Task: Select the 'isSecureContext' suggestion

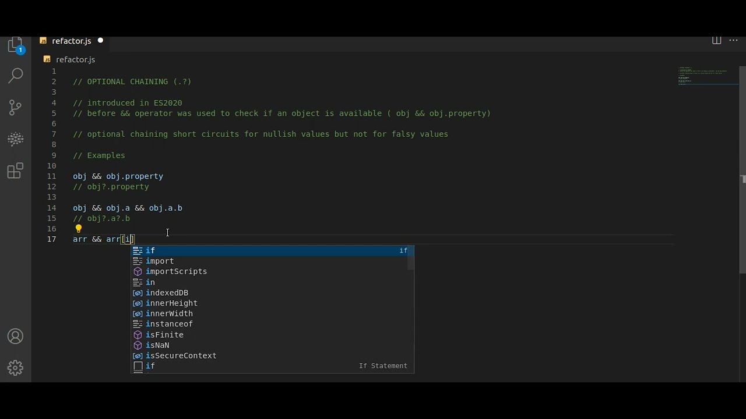Action: click(272, 356)
